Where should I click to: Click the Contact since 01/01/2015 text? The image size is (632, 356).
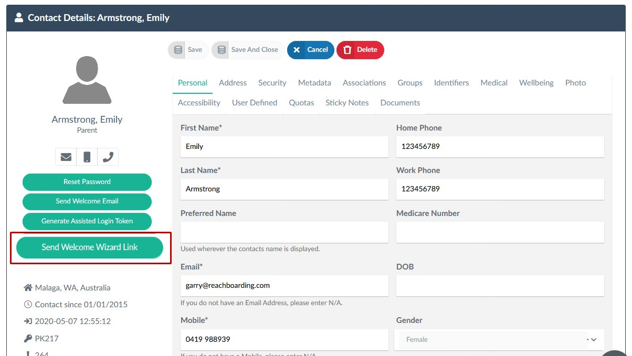pyautogui.click(x=81, y=305)
